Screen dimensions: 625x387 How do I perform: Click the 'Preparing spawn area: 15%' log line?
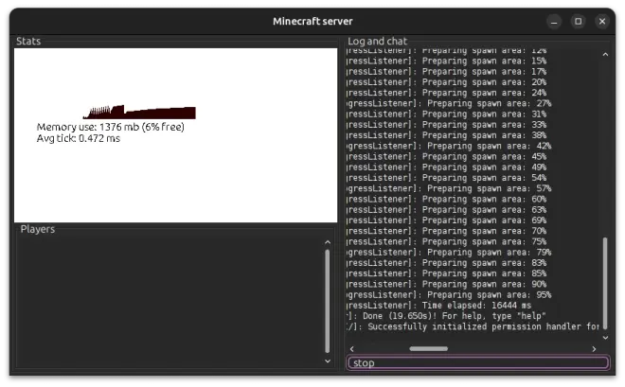(446, 61)
